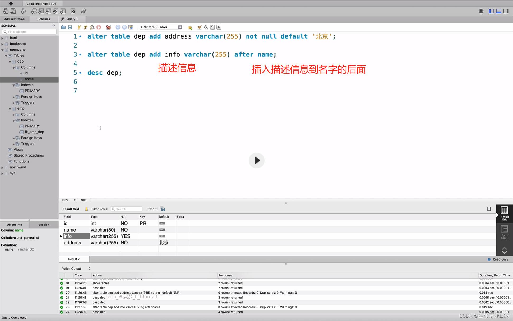Select the id column of dep
The image size is (513, 321).
26,73
